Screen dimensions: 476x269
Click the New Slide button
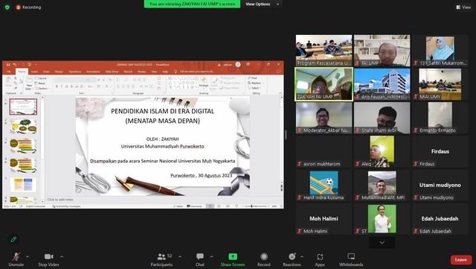point(29,83)
